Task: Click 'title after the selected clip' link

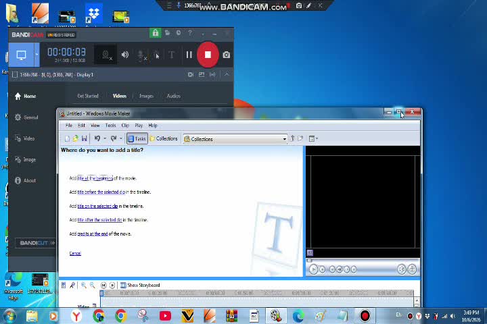Action: [x=99, y=220]
